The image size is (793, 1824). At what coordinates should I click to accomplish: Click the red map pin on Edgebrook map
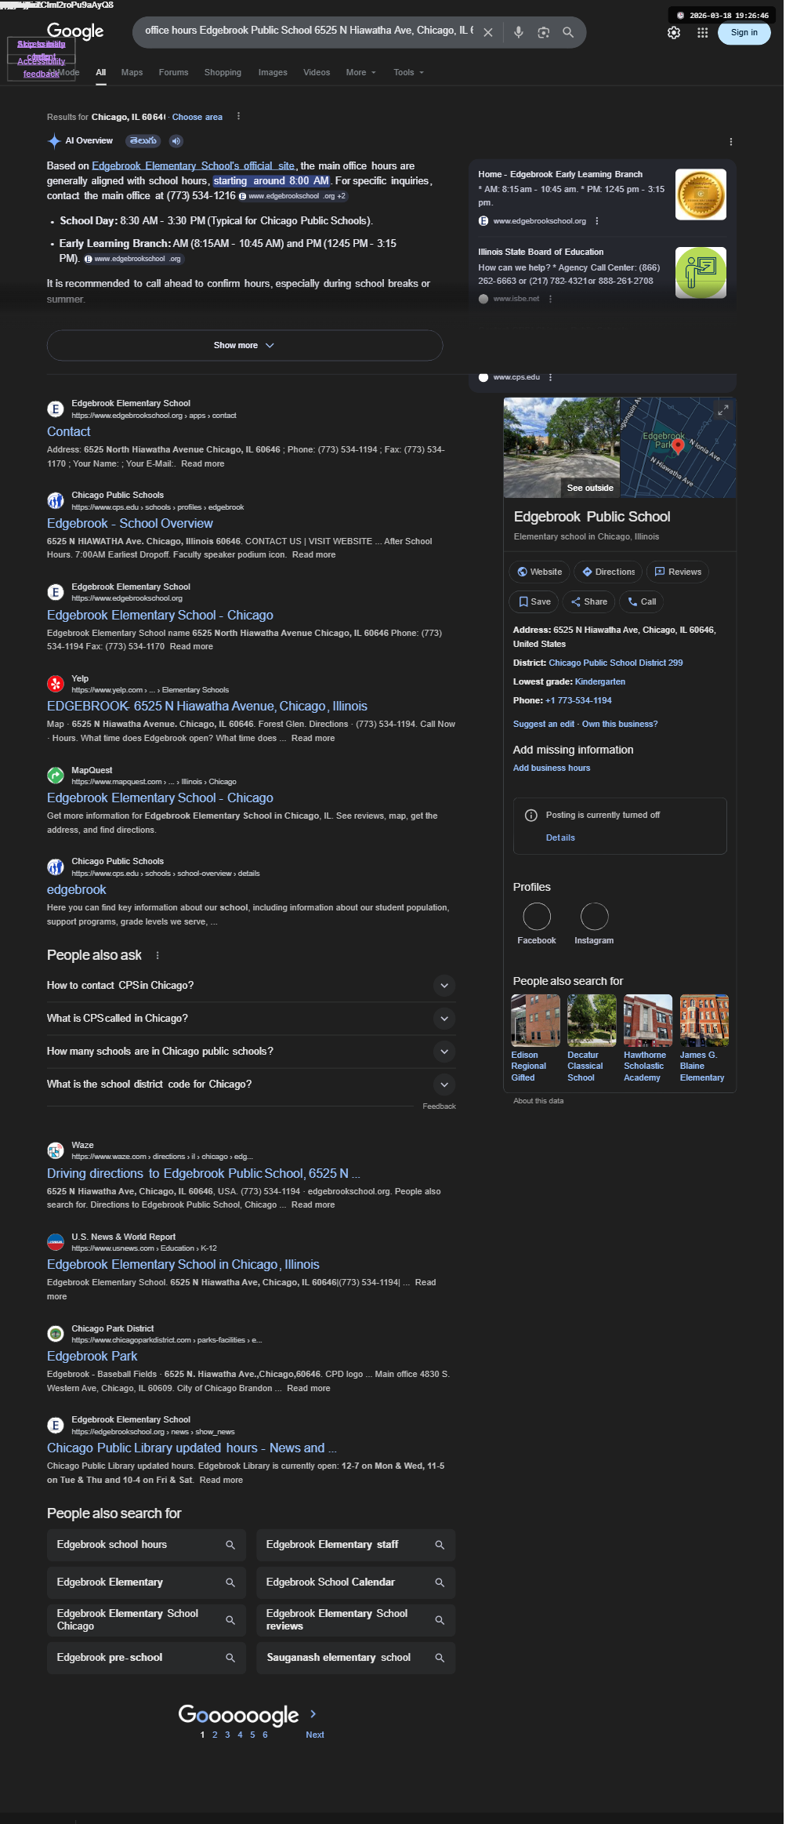coord(679,446)
